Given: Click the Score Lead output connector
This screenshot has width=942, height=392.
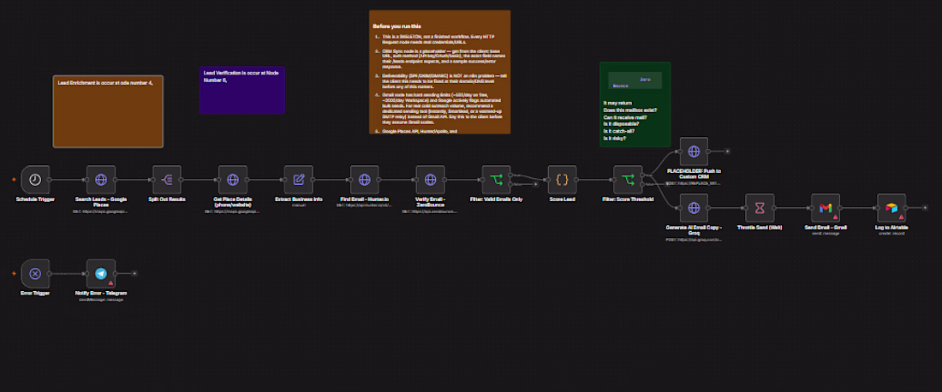Looking at the screenshot, I should [576, 180].
